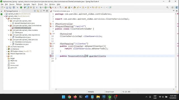Collapse All in Package Explorer toolbar

[x=35, y=11]
